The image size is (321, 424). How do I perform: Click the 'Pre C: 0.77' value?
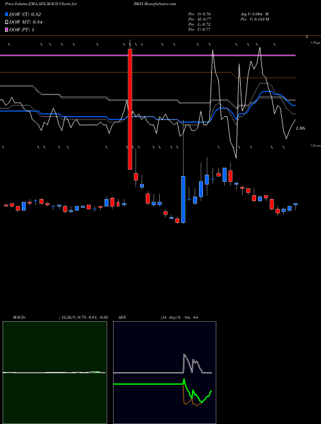(200, 30)
